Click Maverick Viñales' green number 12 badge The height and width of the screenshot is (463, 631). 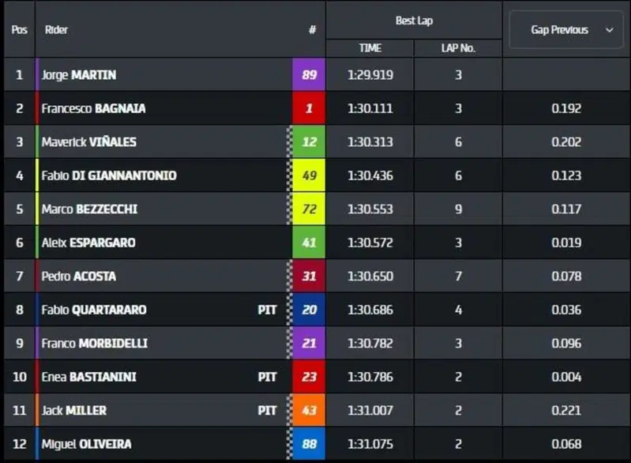(309, 141)
